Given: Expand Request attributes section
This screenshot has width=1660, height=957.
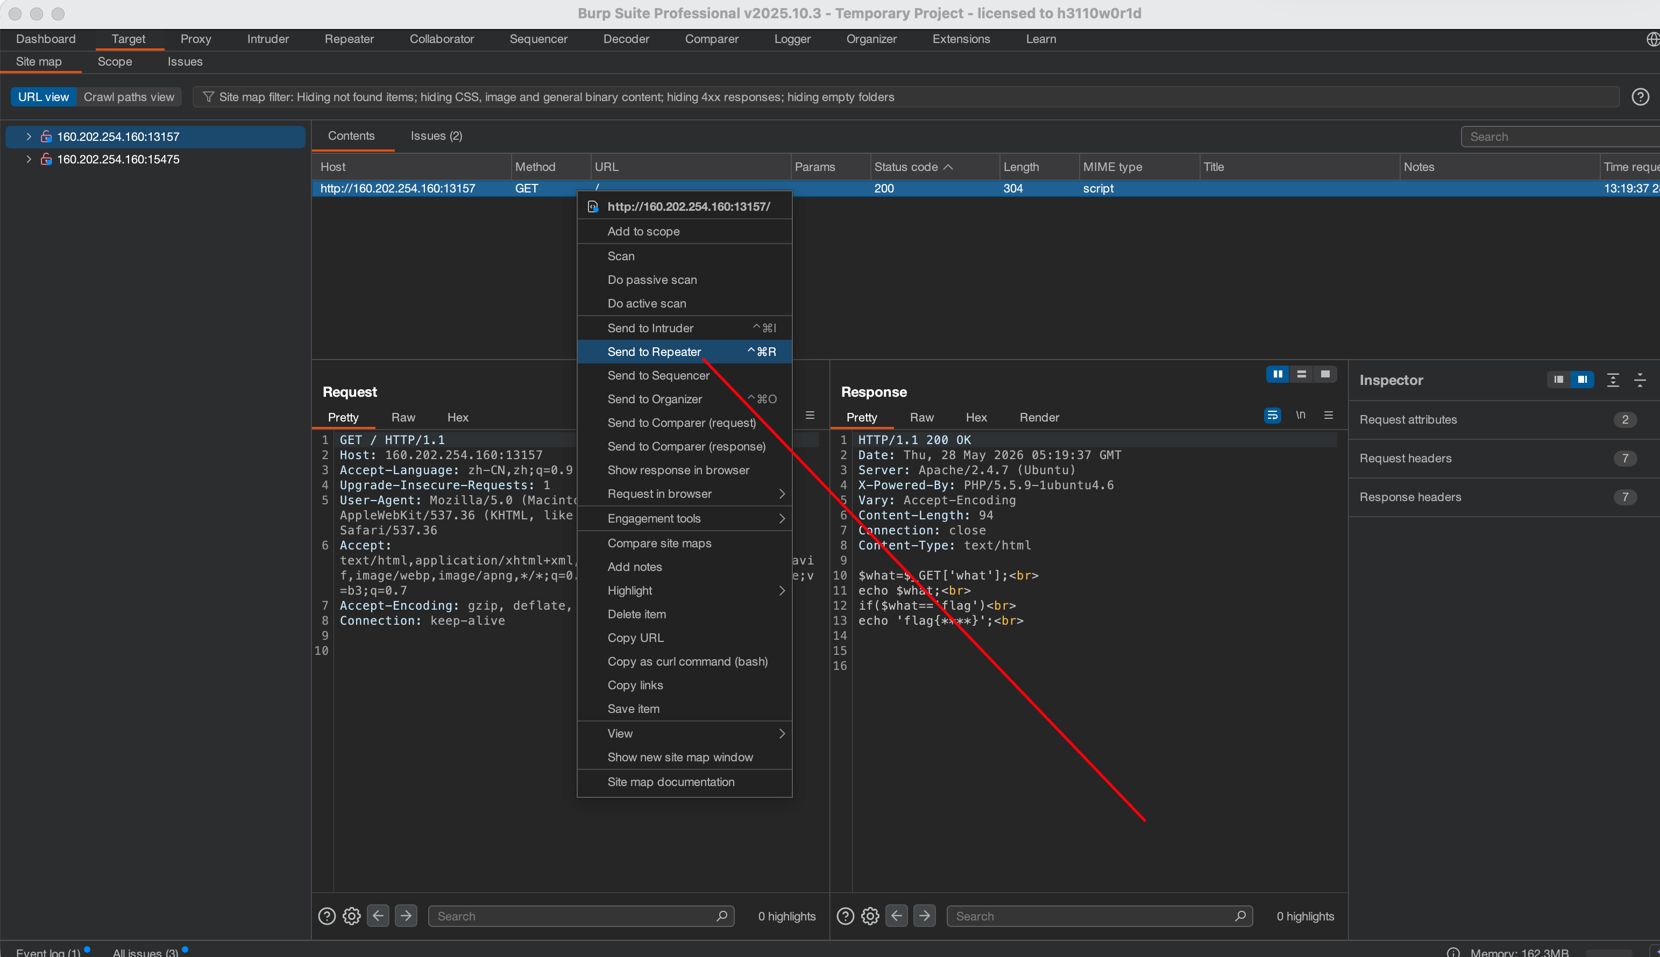Looking at the screenshot, I should pos(1503,419).
